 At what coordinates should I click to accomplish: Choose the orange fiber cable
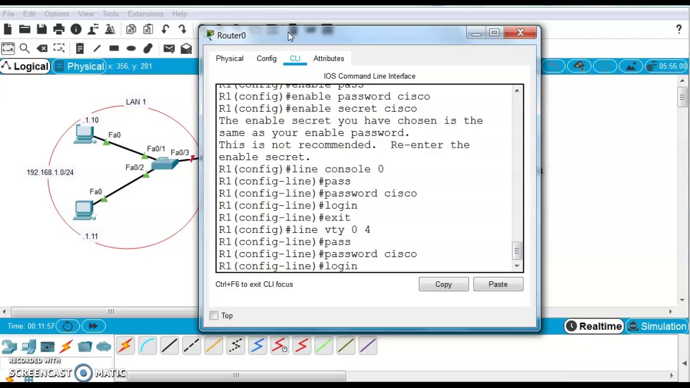pos(213,345)
